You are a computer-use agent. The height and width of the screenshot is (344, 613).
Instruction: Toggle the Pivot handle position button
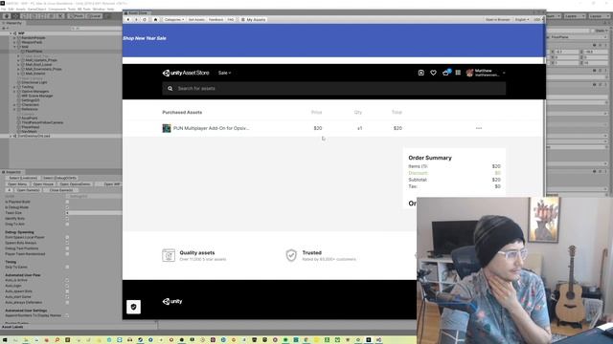(x=77, y=16)
